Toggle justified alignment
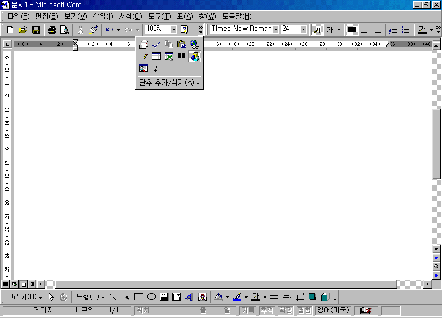Screen dimensions: 442x318 [x=352, y=30]
